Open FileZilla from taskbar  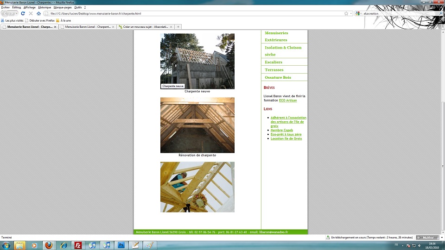point(78,245)
